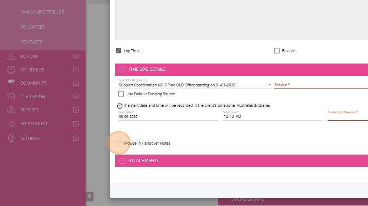Uncheck the Log Time checkbox
This screenshot has height=206, width=368.
[x=118, y=51]
